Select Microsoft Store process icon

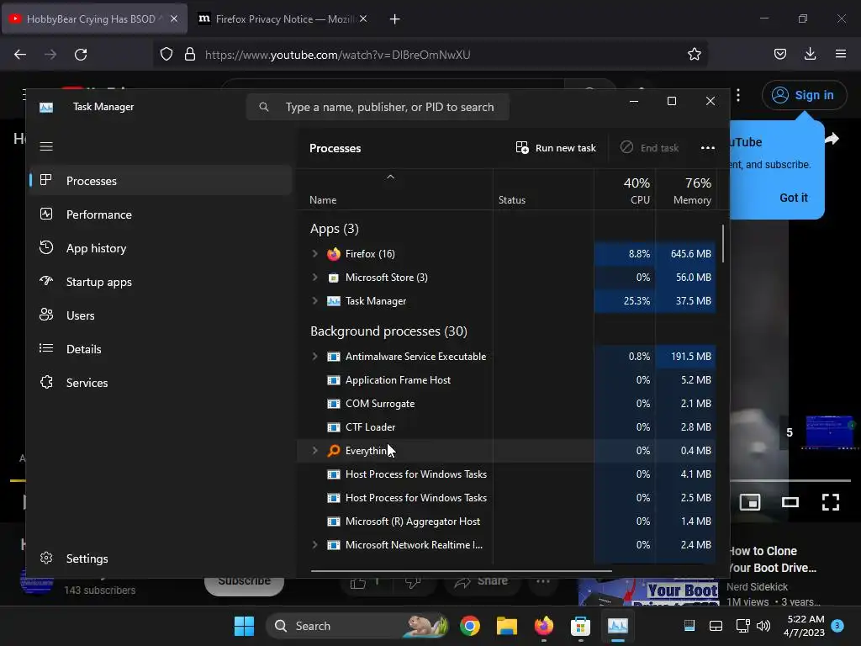point(333,278)
